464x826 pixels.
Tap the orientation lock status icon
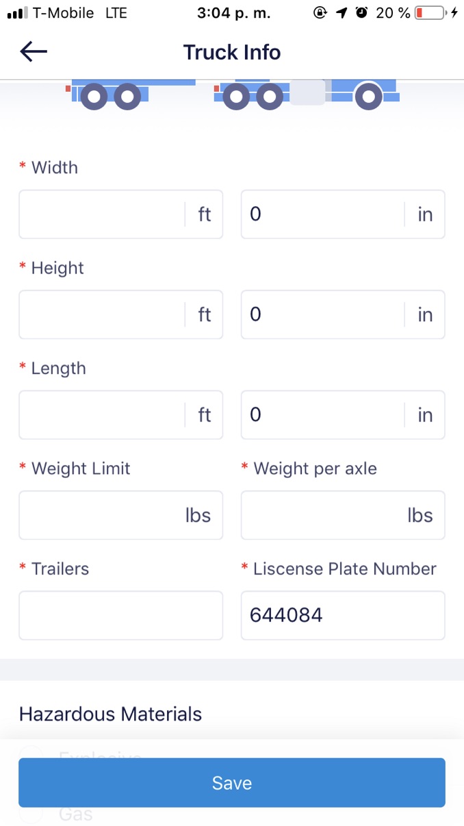[320, 13]
